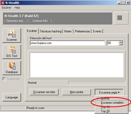Expand the Escanear regla dropdown

pos(109,92)
